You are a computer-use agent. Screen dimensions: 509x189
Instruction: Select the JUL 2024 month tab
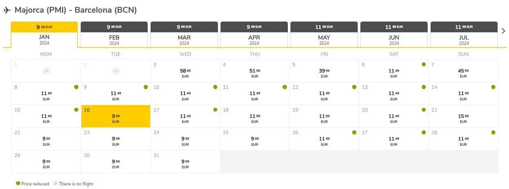tap(464, 34)
